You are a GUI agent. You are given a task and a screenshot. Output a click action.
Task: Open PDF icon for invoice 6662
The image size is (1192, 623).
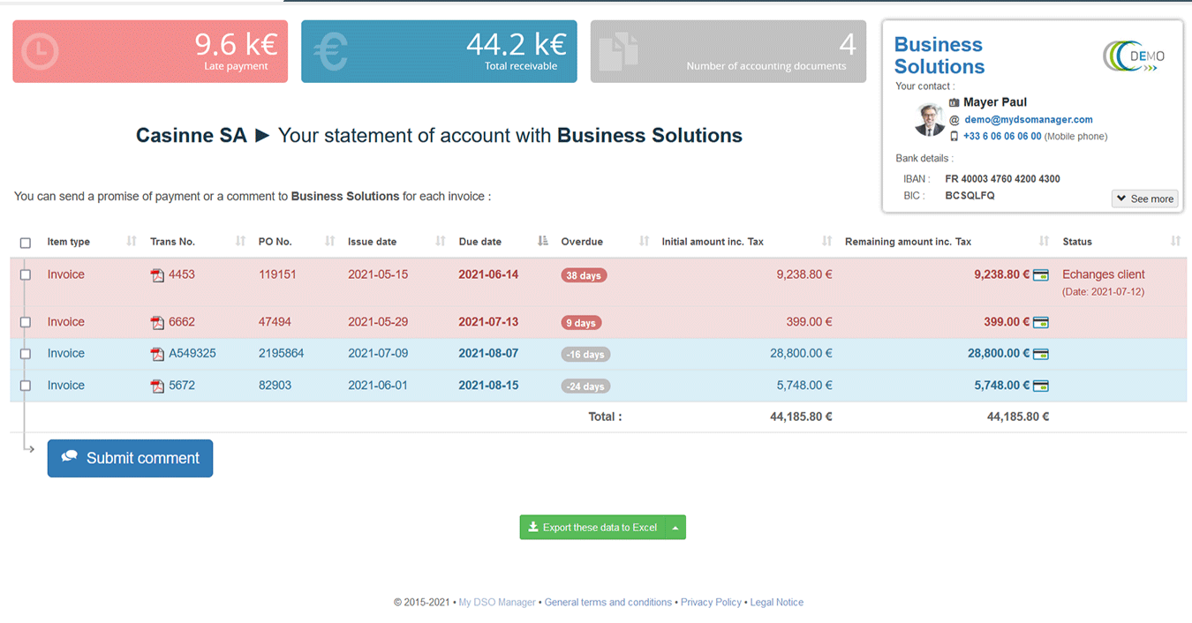coord(157,323)
